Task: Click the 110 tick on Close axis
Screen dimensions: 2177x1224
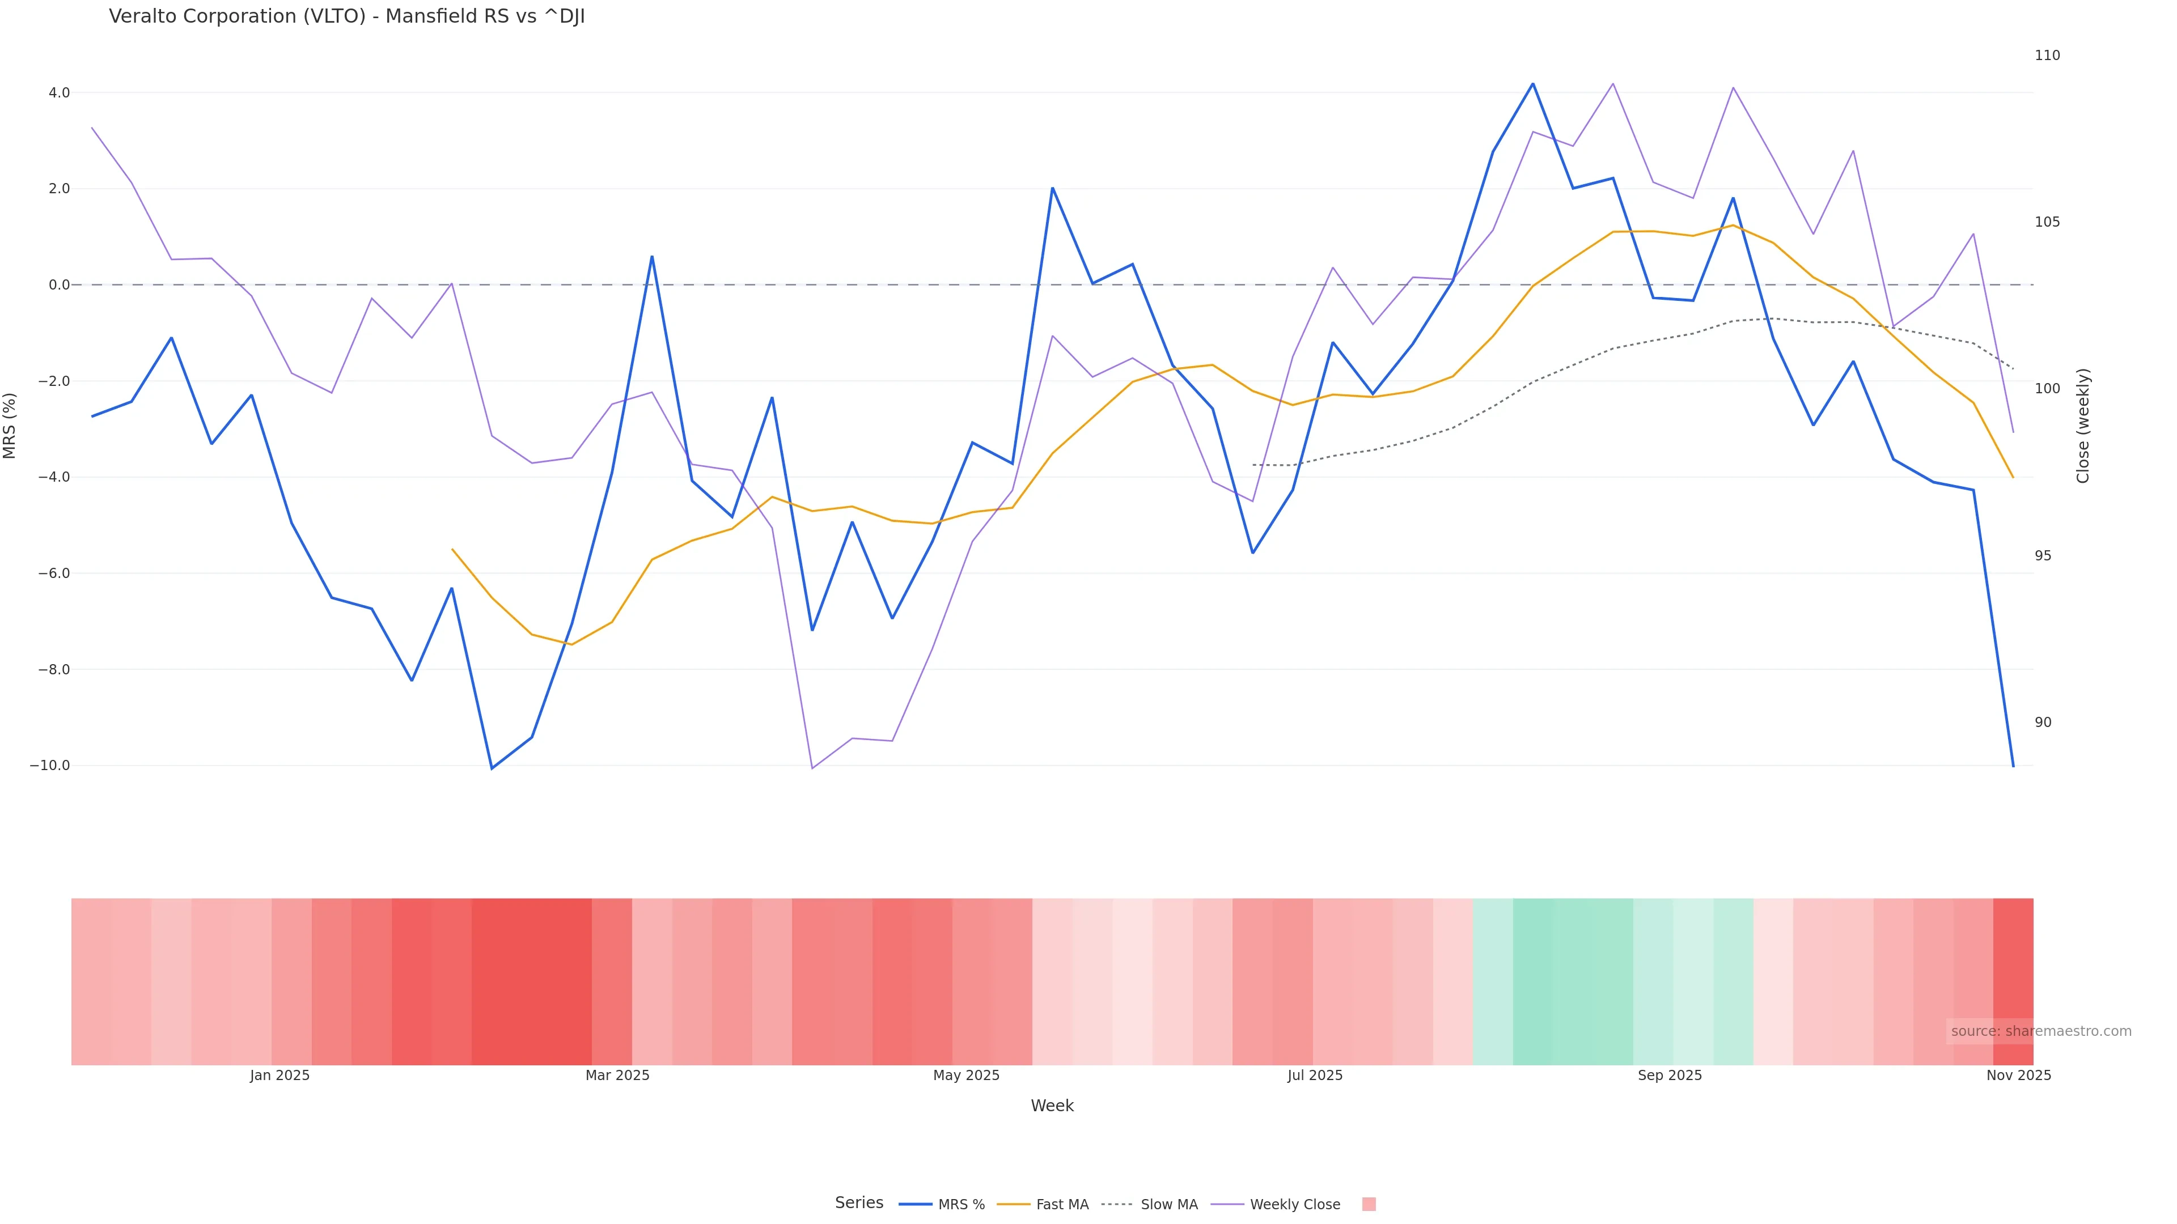Action: tap(2047, 56)
